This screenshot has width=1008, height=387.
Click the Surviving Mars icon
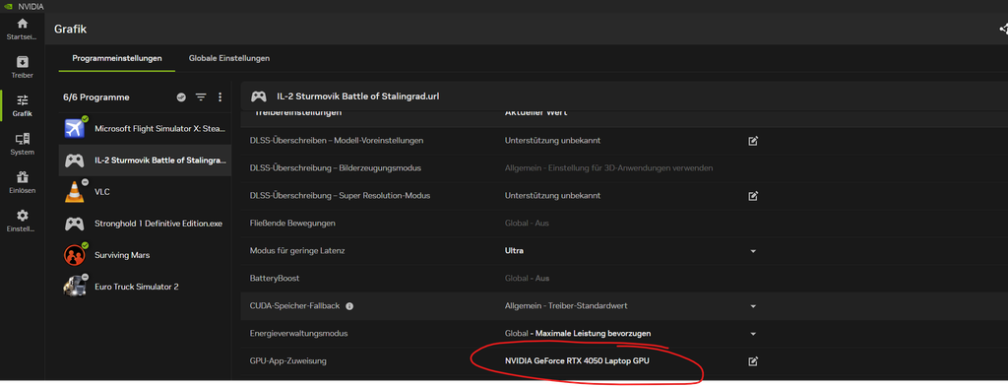(x=75, y=255)
